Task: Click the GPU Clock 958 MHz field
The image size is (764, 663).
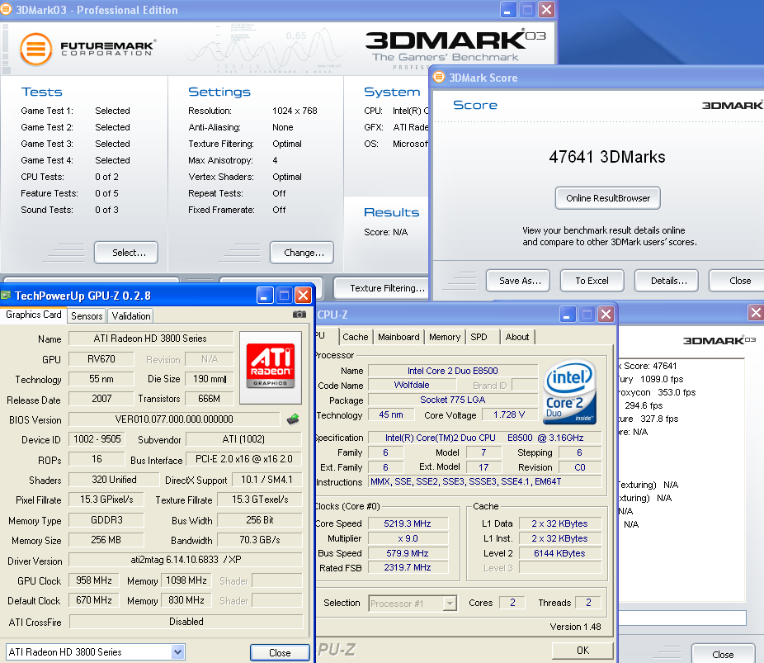Action: tap(94, 580)
